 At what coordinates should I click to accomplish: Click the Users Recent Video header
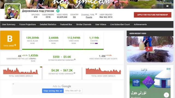pyautogui.click(x=150, y=33)
